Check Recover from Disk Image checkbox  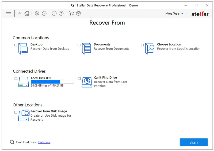[x=16, y=112]
